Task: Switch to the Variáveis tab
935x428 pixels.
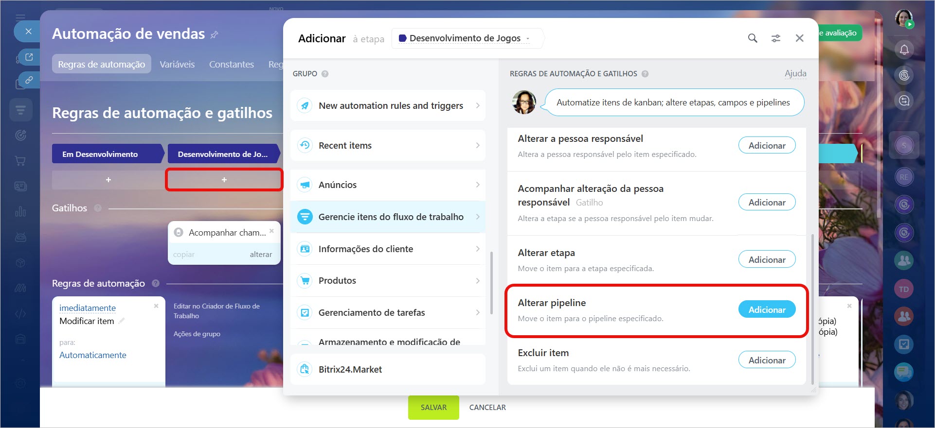Action: pyautogui.click(x=177, y=64)
